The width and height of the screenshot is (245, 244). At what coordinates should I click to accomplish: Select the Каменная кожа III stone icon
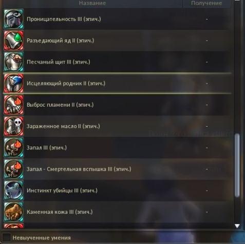click(14, 212)
